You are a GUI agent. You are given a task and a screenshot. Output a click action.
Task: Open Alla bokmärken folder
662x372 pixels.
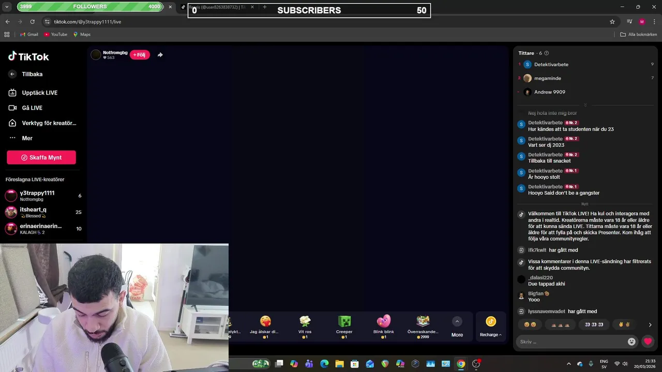[639, 34]
